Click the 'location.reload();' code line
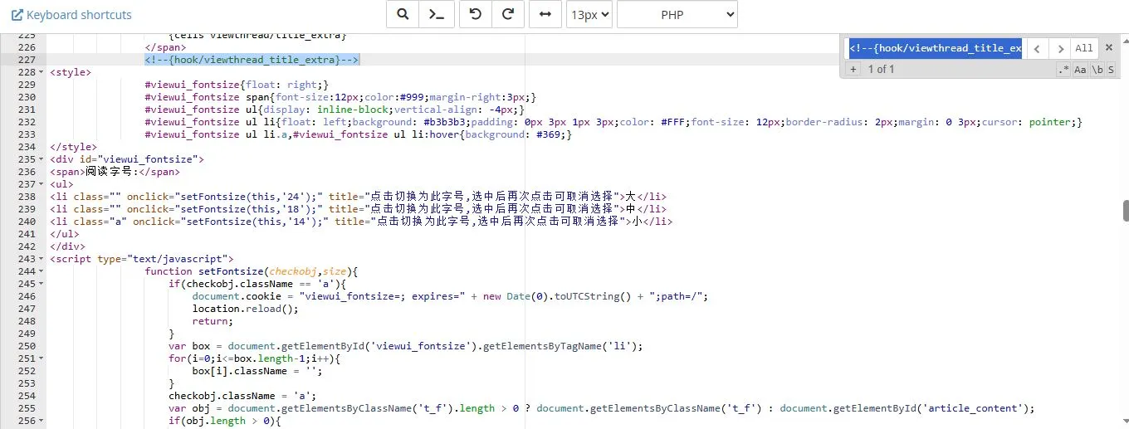Image resolution: width=1129 pixels, height=429 pixels. 245,309
